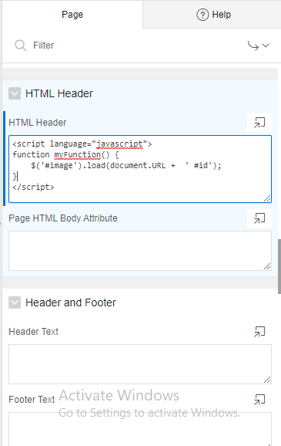The width and height of the screenshot is (281, 446).
Task: Click the Page HTML Body Attribute textarea
Action: (x=140, y=251)
